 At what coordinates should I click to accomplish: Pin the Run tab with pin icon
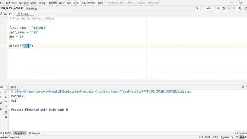[1, 109]
